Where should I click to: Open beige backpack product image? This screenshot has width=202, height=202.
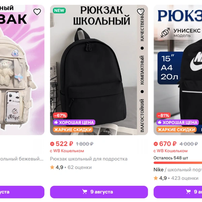click(22, 70)
